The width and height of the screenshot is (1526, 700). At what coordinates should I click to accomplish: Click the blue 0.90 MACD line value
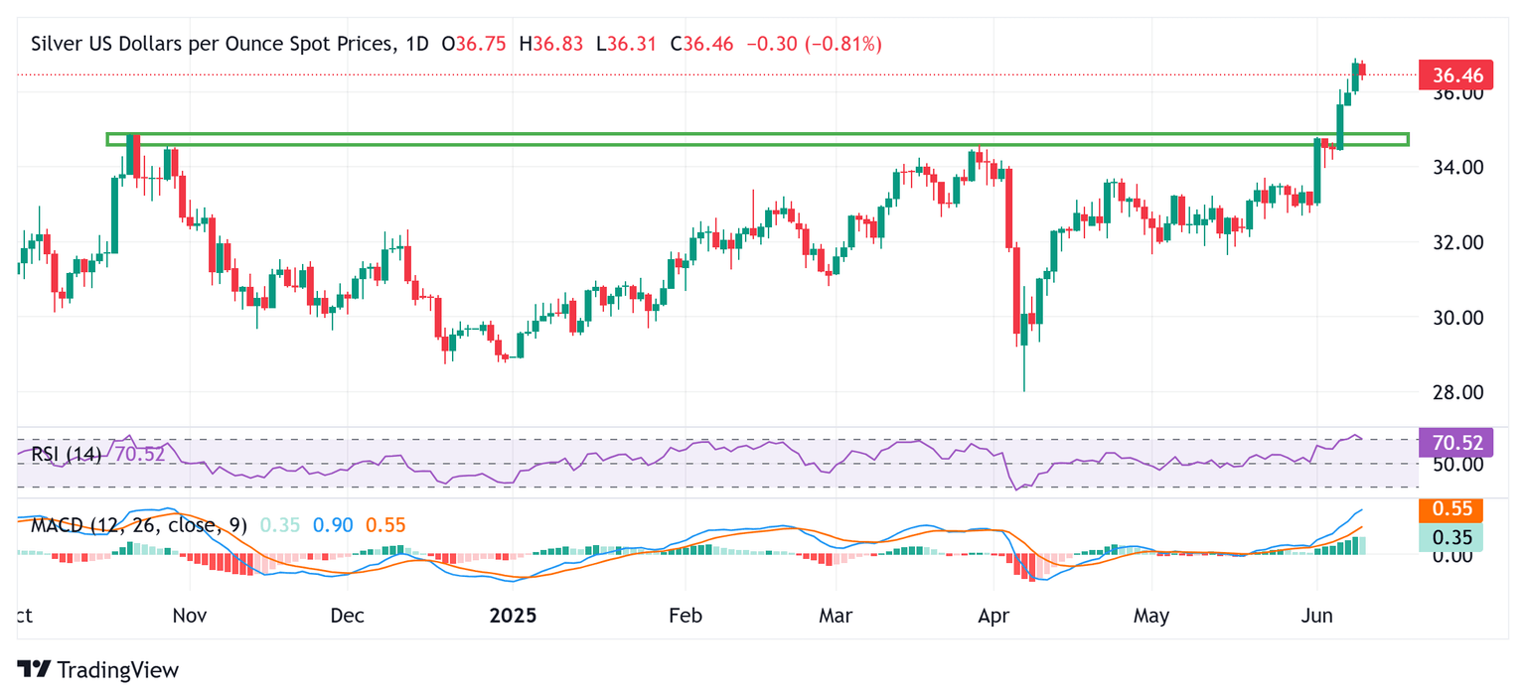pyautogui.click(x=332, y=525)
